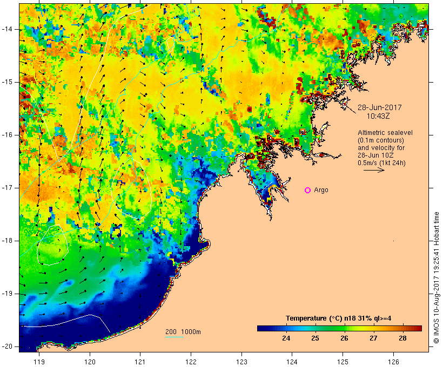Click the latitude label '-16'
Viewport: 443px width, 367px height.
[7, 135]
